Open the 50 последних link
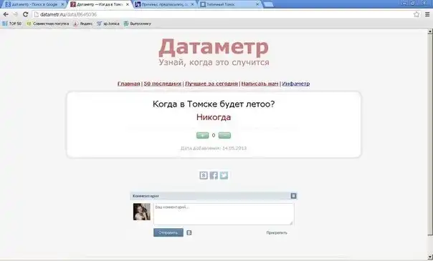Viewport: 433px width, 261px height. 162,84
